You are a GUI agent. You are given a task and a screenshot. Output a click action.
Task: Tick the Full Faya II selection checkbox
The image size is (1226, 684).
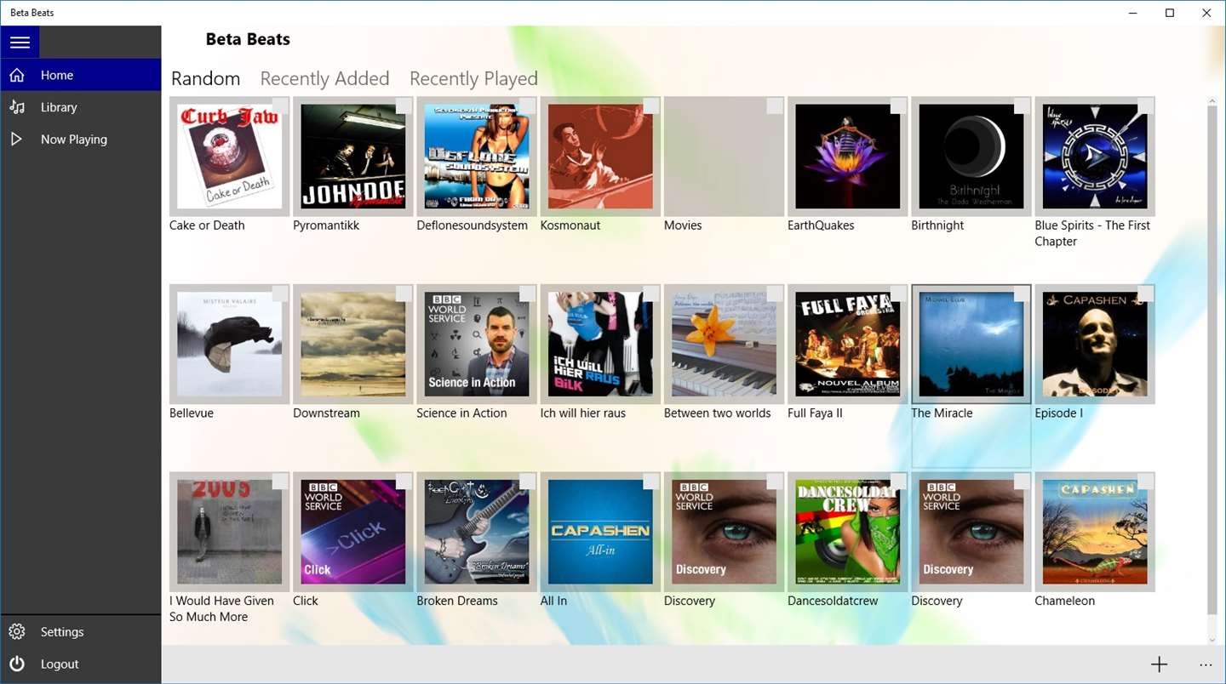pos(898,294)
